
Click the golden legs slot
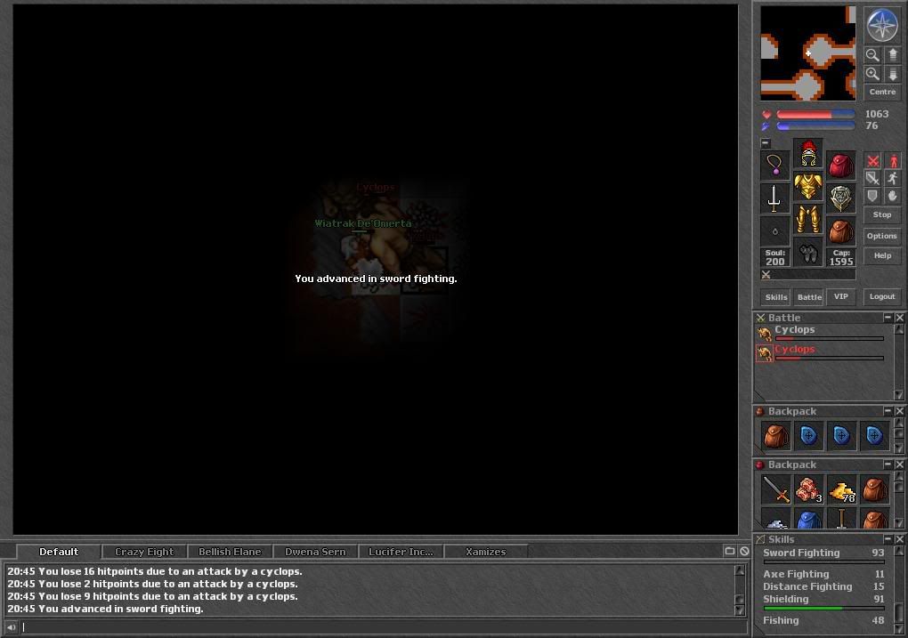tap(807, 220)
